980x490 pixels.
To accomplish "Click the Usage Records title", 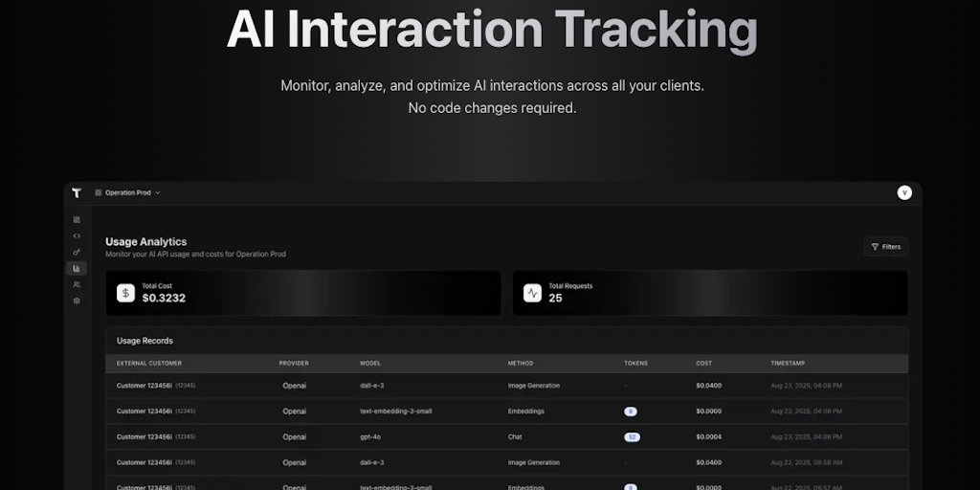I will pos(145,341).
